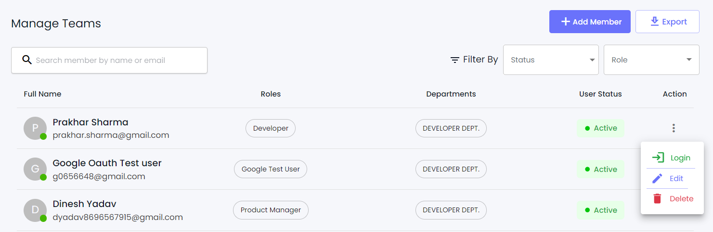Click Dinesh Yadav's avatar icon
713x232 pixels.
tap(35, 210)
